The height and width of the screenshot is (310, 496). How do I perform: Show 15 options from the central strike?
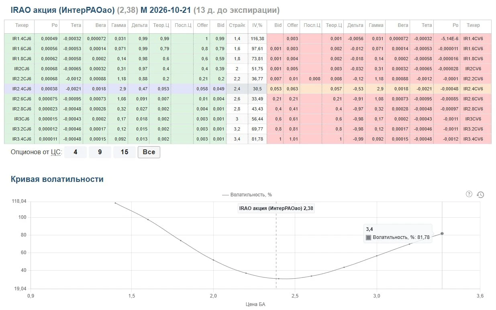click(x=125, y=152)
